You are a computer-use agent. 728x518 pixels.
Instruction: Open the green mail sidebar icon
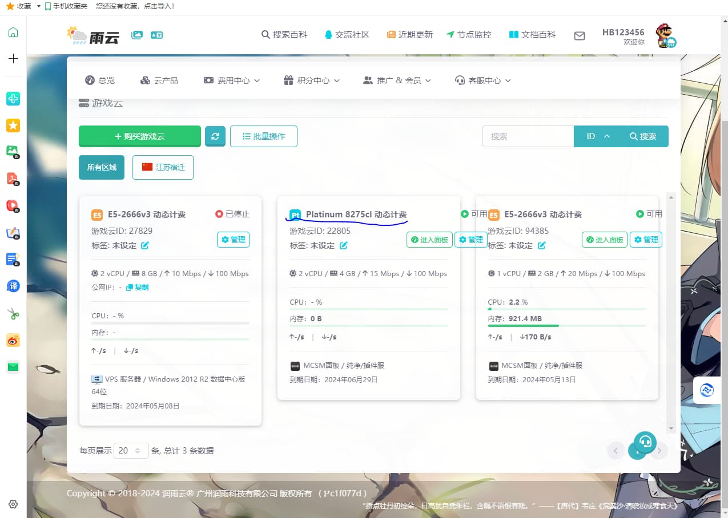13,367
